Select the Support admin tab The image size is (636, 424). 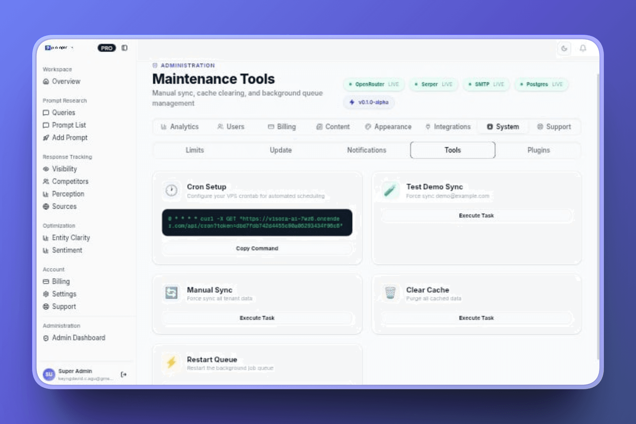(554, 127)
